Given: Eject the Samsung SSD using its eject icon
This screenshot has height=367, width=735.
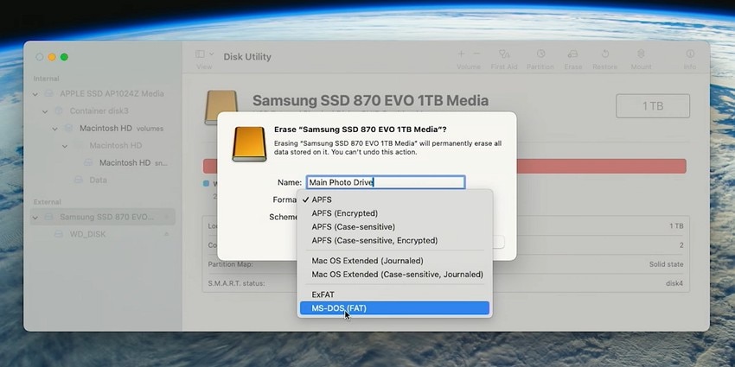Looking at the screenshot, I should coord(166,217).
